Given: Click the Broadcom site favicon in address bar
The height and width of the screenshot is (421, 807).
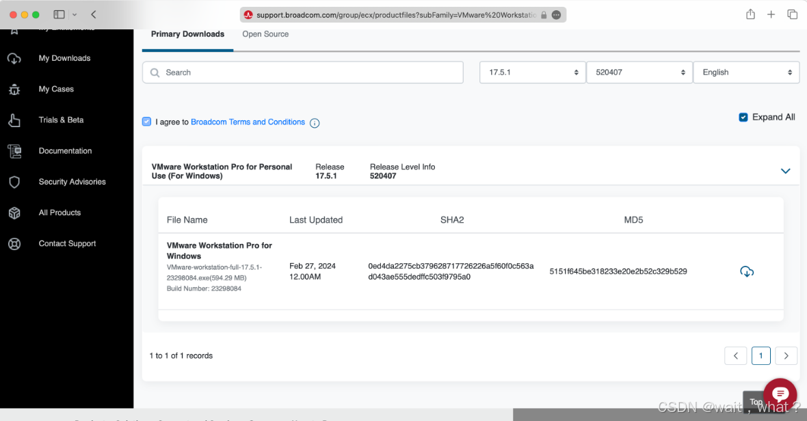Looking at the screenshot, I should coord(248,15).
